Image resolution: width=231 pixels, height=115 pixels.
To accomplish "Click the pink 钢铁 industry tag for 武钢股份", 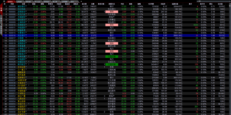I will 112,12.
